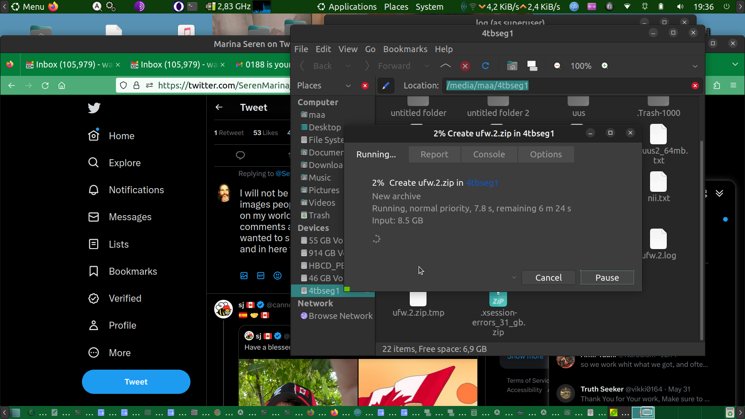
Task: Open the Forward history dropdown arrow
Action: point(427,66)
